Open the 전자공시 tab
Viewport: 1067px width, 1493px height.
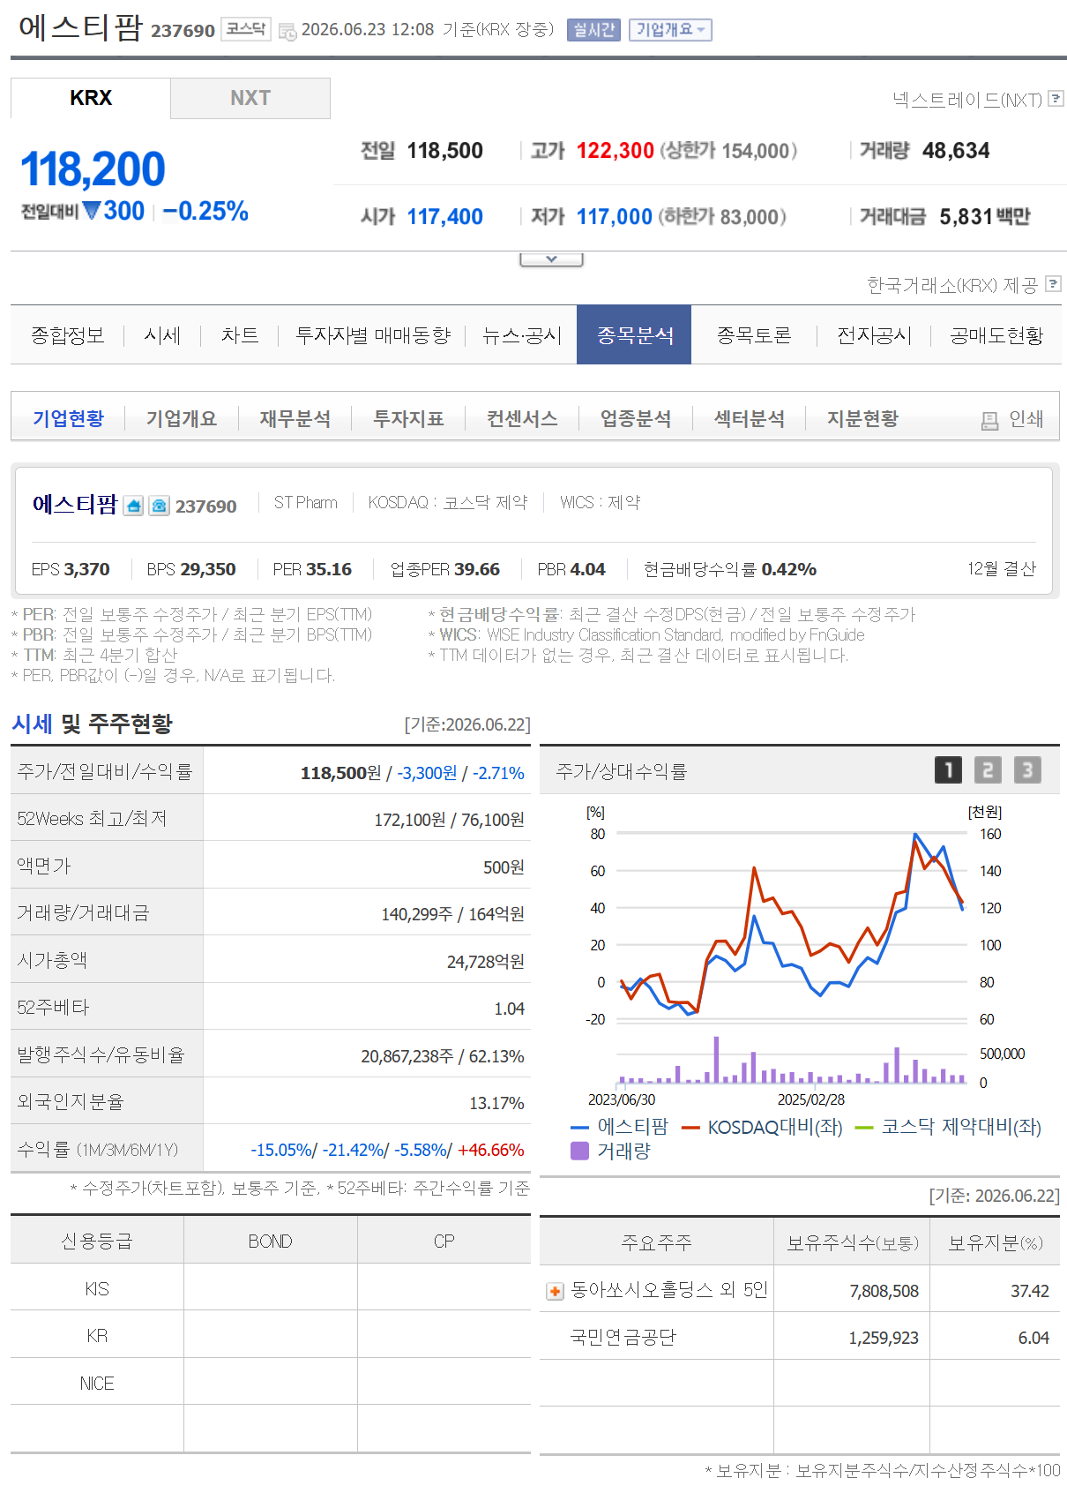(874, 335)
